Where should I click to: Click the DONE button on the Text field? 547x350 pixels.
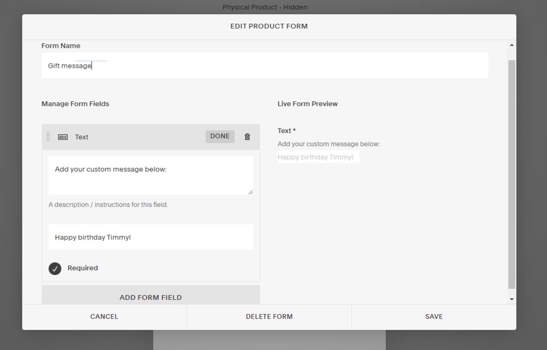coord(220,136)
